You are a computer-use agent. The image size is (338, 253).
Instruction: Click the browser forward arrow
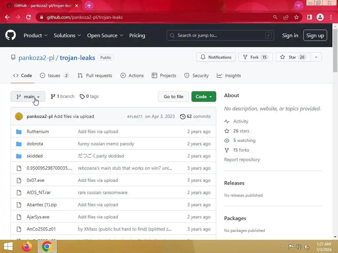(x=18, y=17)
